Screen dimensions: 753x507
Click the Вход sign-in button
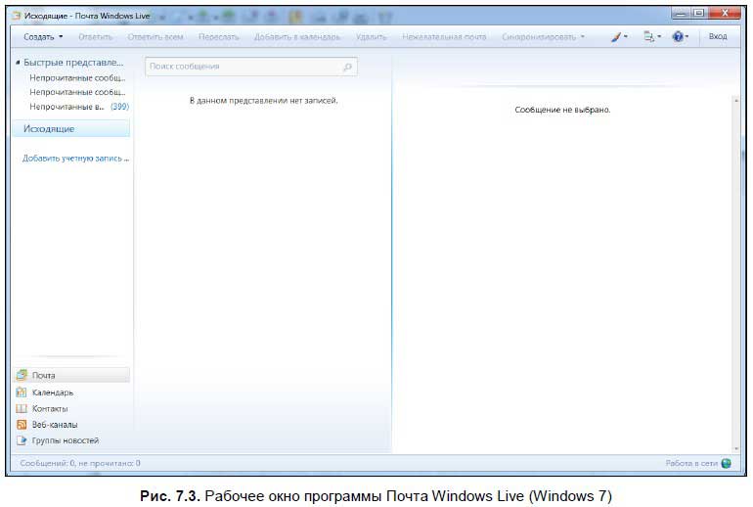[718, 36]
